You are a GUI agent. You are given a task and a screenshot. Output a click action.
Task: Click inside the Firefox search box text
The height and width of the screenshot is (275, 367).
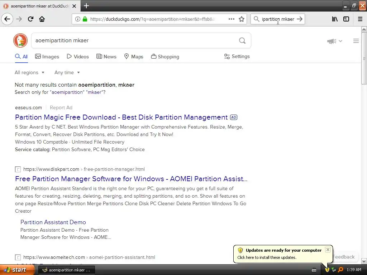[278, 19]
